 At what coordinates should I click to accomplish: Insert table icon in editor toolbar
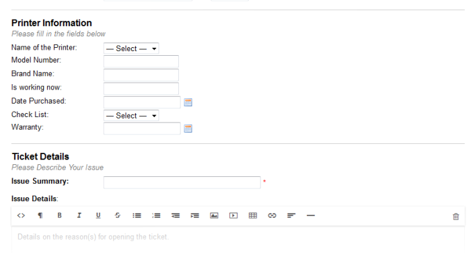(253, 215)
